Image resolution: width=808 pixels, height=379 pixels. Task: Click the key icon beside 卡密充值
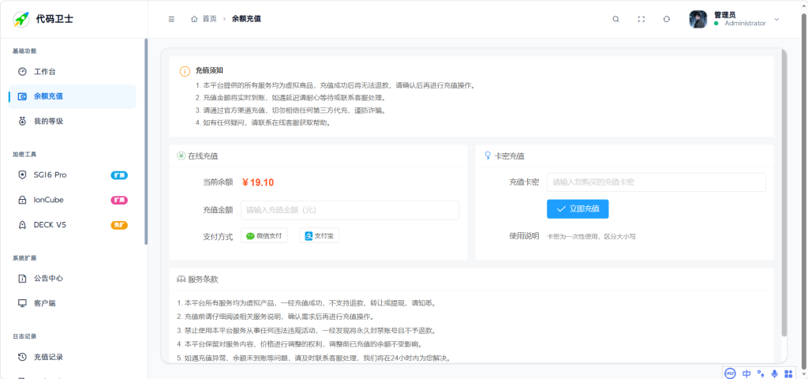pyautogui.click(x=488, y=156)
